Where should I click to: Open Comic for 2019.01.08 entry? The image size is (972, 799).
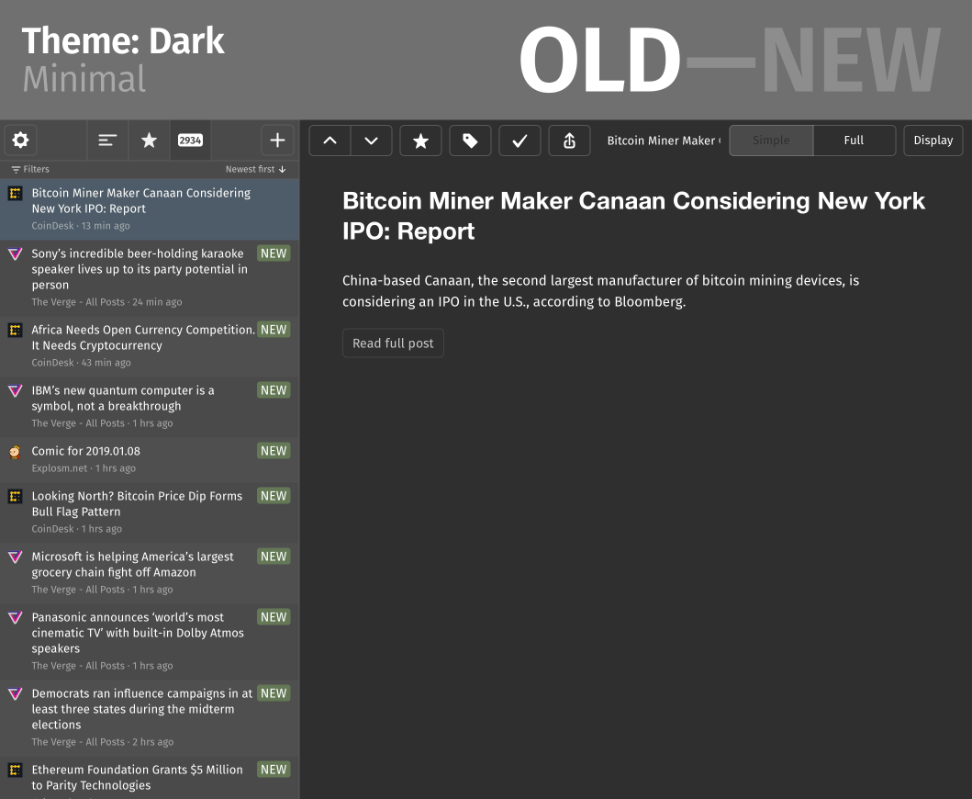(x=150, y=460)
